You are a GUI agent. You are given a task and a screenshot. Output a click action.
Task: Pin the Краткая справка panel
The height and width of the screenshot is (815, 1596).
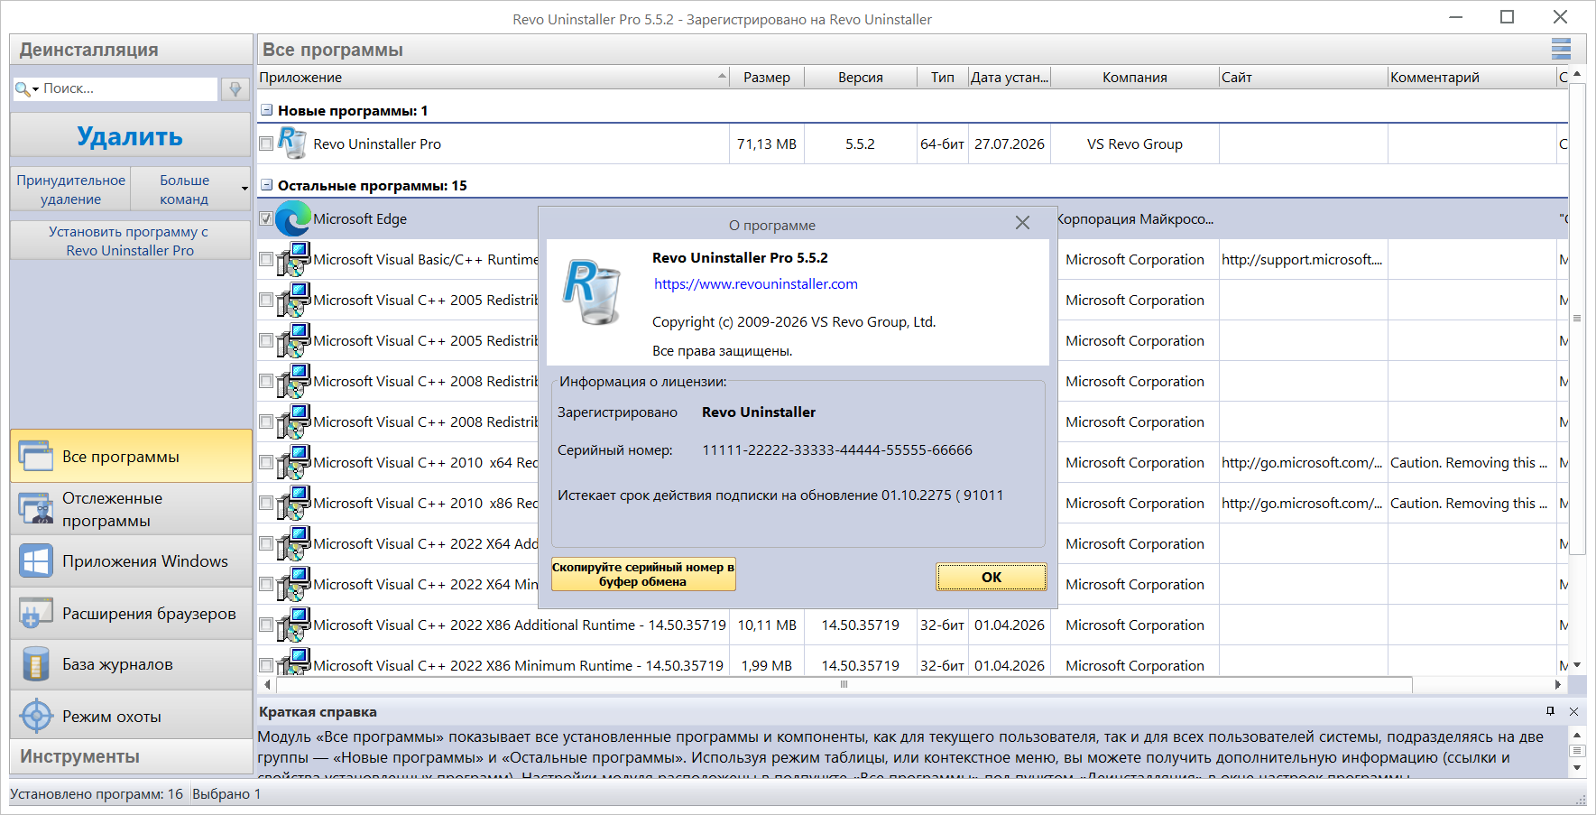coord(1551,711)
